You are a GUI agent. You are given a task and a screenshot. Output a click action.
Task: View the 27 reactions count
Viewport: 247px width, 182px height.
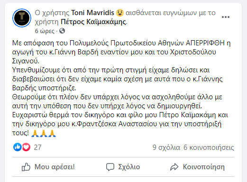37,147
